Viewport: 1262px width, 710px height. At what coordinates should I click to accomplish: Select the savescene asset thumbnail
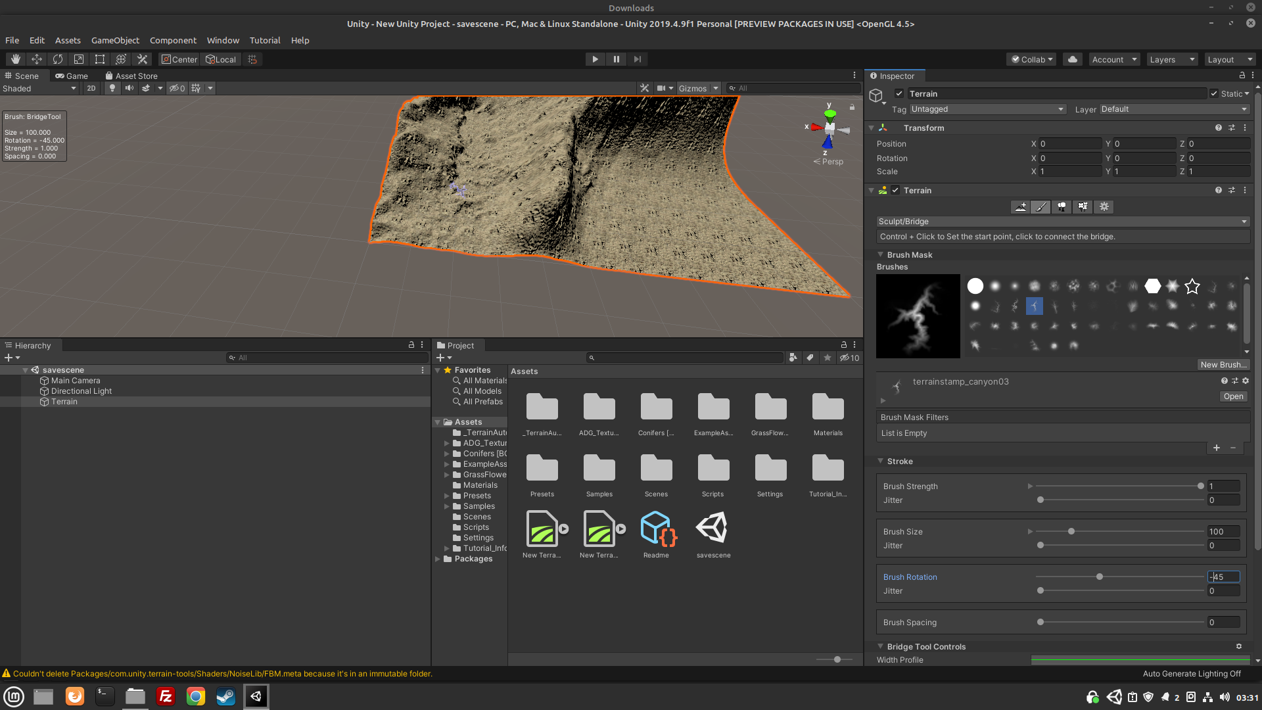click(x=713, y=528)
